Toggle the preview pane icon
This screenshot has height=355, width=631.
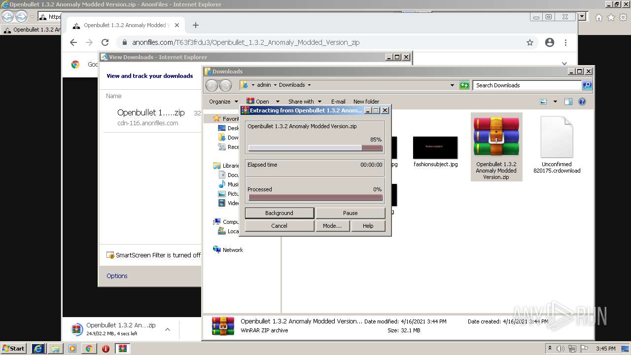[568, 102]
